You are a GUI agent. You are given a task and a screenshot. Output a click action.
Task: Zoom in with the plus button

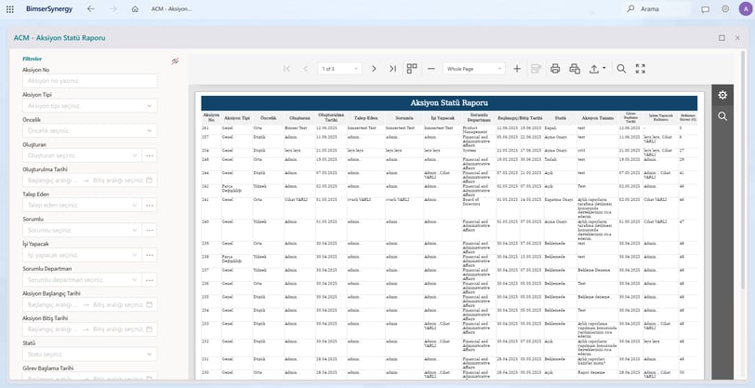point(517,69)
